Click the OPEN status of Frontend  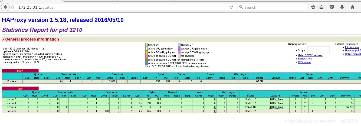pyautogui.click(x=259, y=81)
